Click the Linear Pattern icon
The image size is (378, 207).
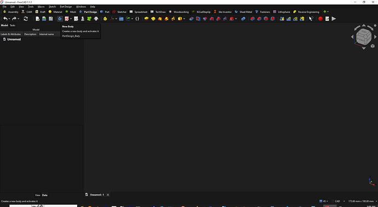tap(289, 19)
